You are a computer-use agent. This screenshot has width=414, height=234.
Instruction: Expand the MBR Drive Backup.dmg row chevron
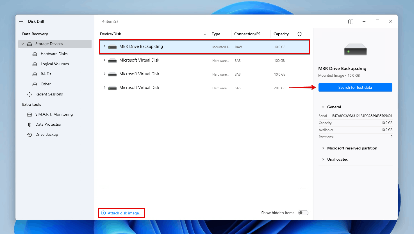click(104, 46)
